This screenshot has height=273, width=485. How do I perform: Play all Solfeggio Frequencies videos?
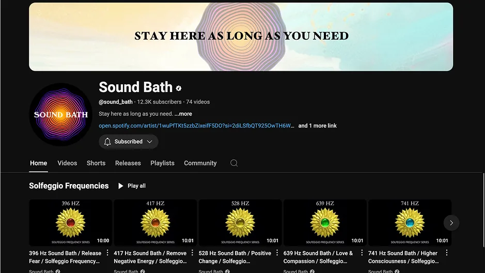132,186
